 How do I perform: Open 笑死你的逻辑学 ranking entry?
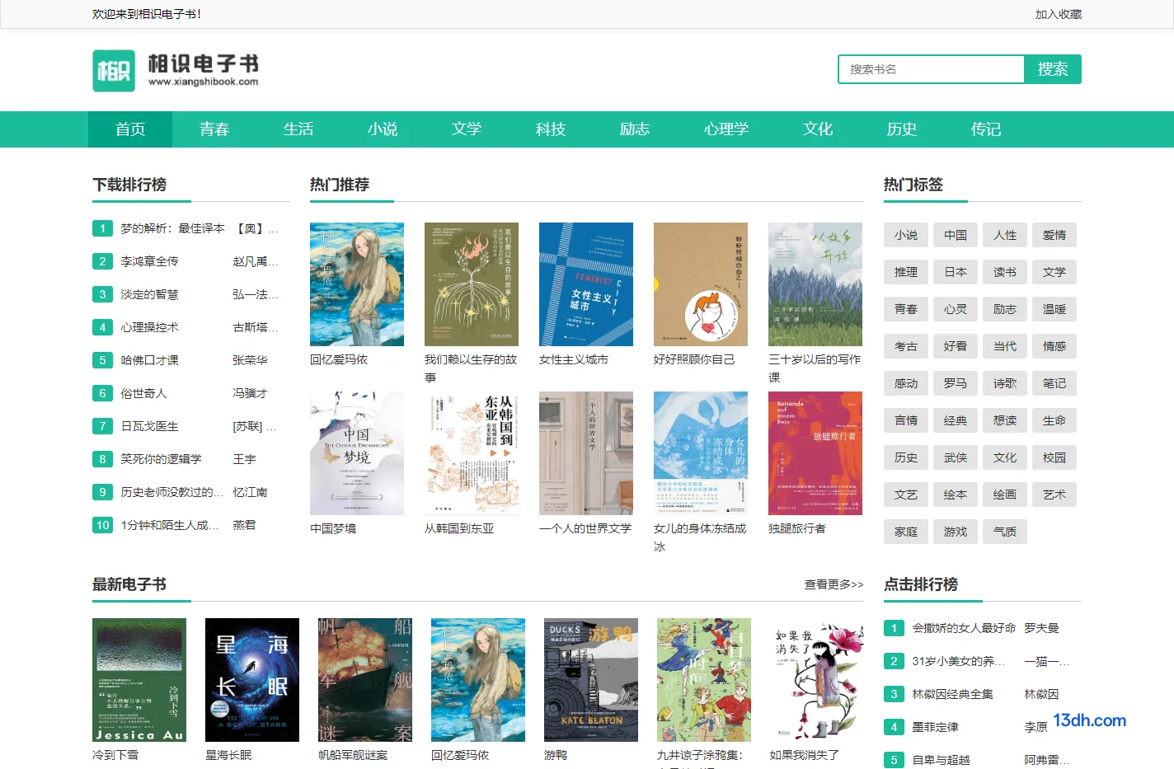click(161, 459)
